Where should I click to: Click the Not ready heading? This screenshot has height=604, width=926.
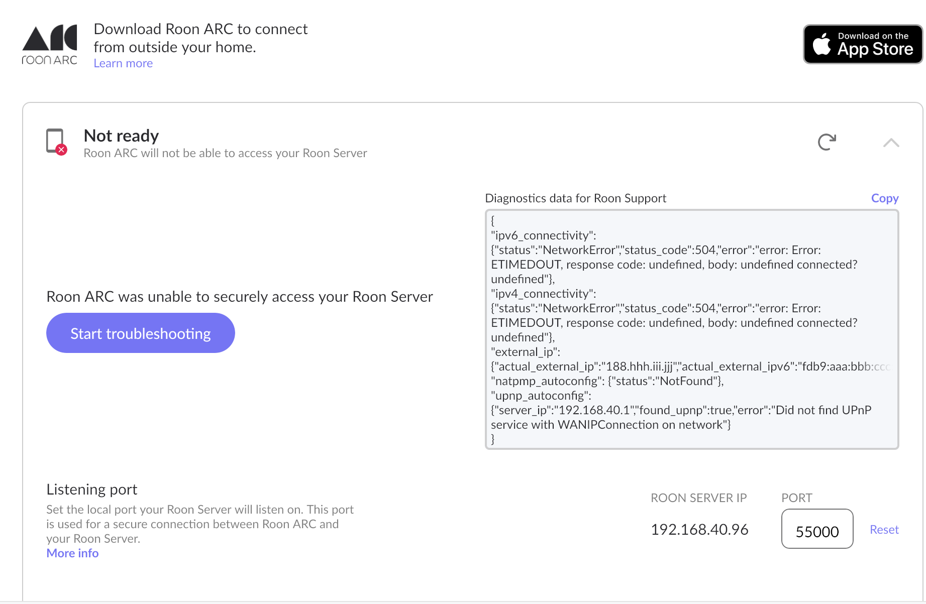pos(121,136)
